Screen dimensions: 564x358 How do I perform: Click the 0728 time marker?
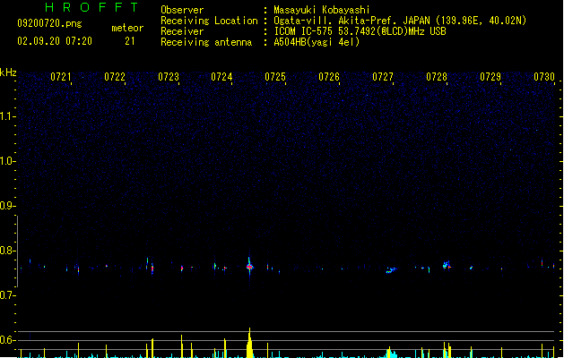coord(437,77)
